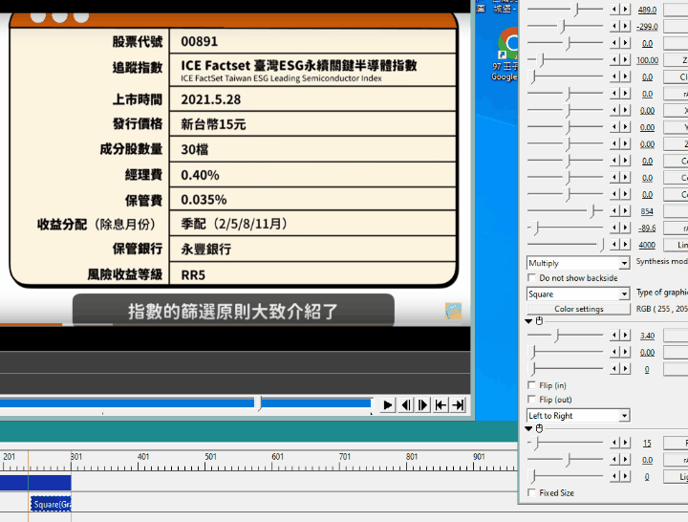The height and width of the screenshot is (522, 688).
Task: Click the RGB ( 255 , 205 text
Action: tap(661, 309)
